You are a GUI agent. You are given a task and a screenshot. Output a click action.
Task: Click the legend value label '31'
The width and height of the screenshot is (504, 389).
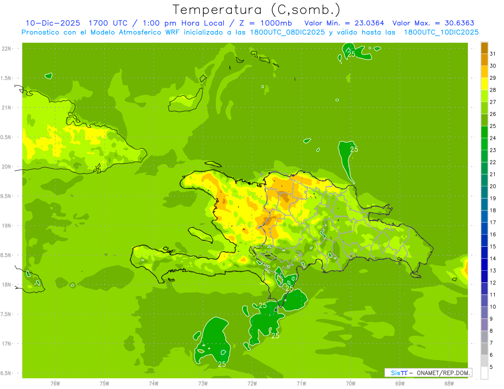[493, 54]
